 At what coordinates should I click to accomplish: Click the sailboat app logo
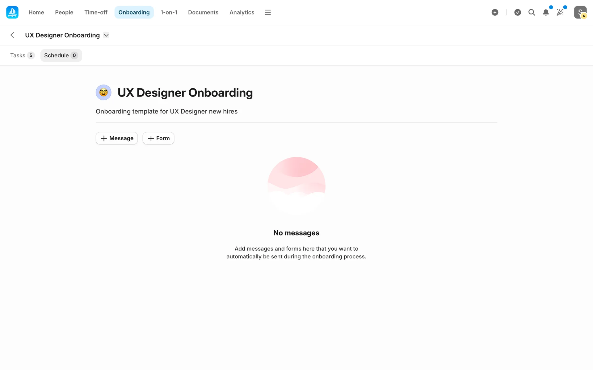coord(12,12)
